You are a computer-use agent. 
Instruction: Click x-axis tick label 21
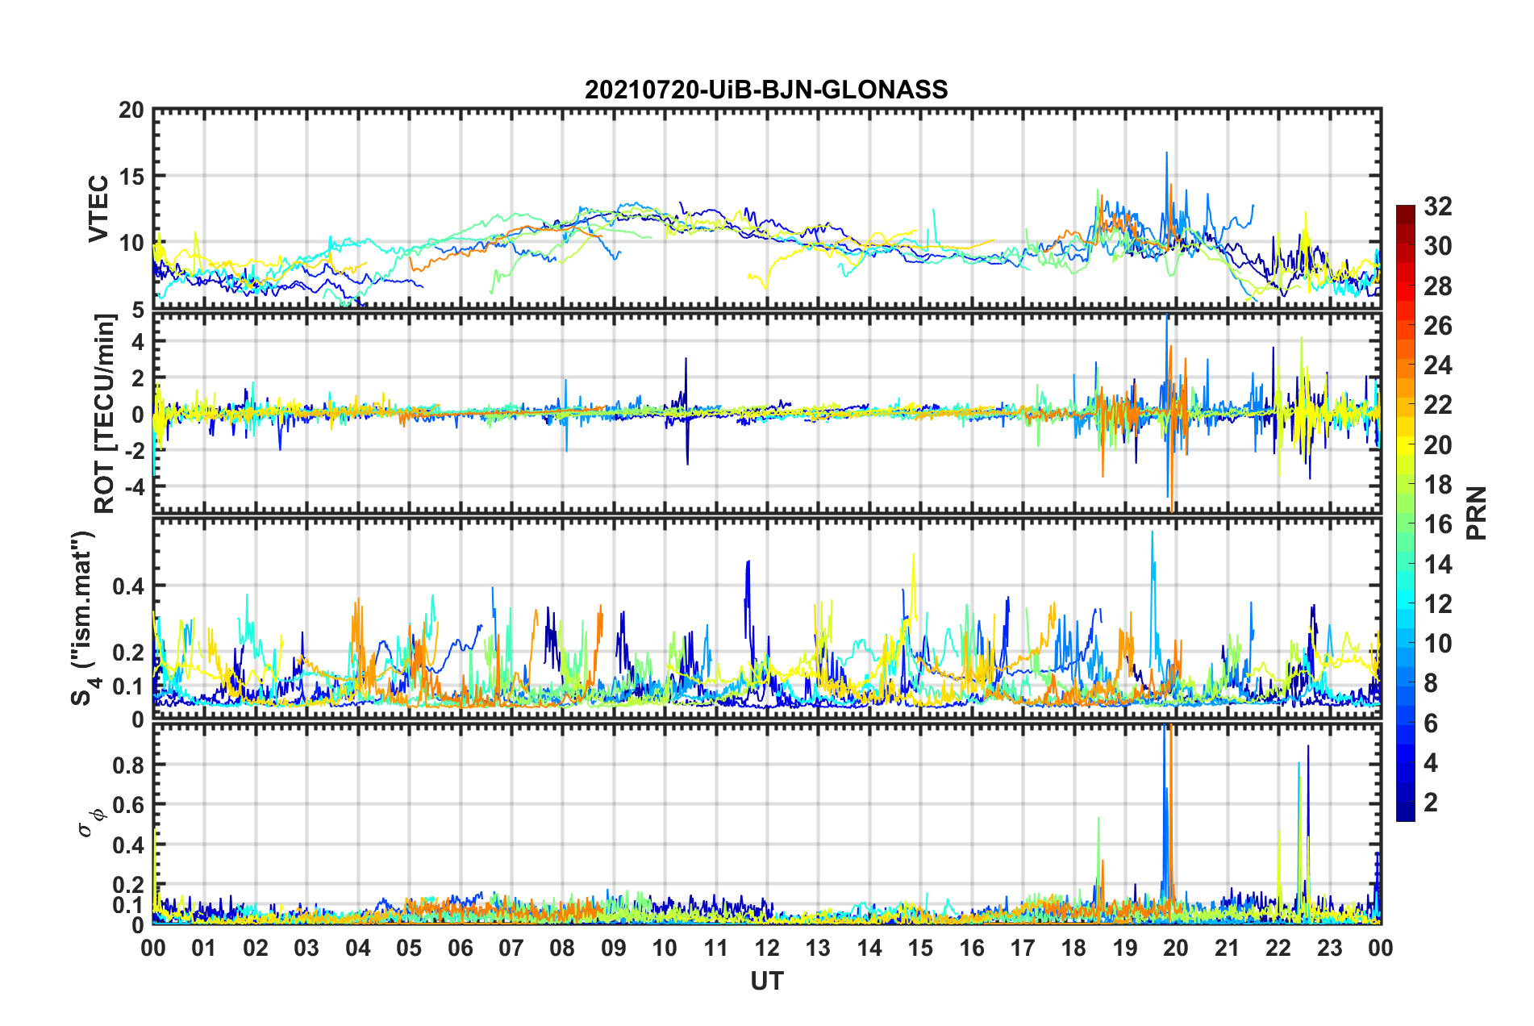[x=1228, y=948]
